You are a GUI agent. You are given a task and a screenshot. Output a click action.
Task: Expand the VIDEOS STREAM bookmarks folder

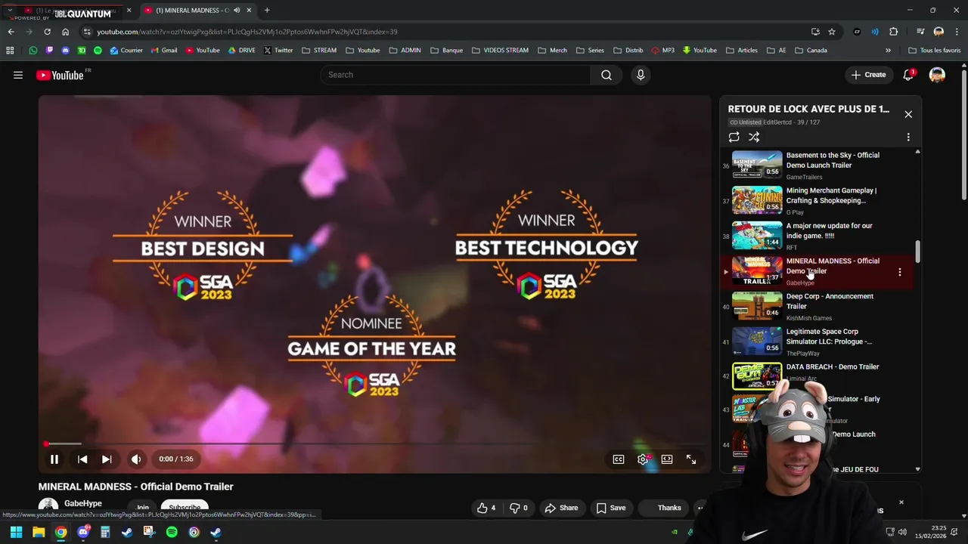tap(500, 51)
